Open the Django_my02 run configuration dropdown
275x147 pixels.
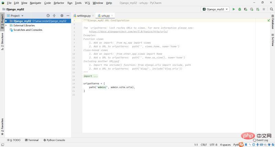click(x=215, y=9)
